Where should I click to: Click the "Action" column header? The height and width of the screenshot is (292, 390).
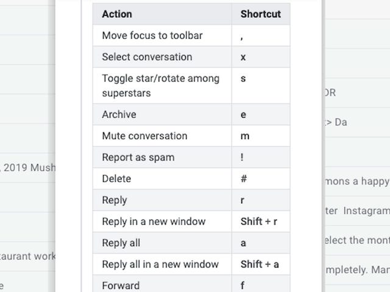tap(117, 14)
